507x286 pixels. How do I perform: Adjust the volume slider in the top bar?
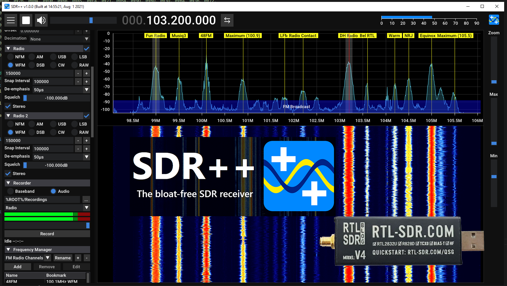point(83,20)
